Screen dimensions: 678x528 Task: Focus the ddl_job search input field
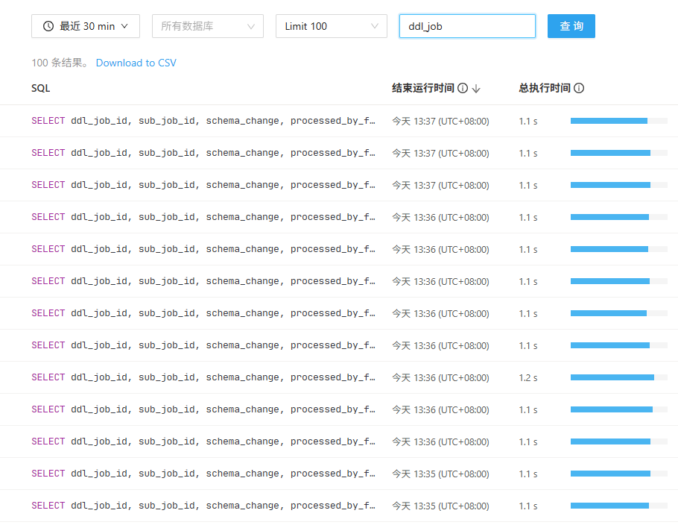pyautogui.click(x=467, y=26)
